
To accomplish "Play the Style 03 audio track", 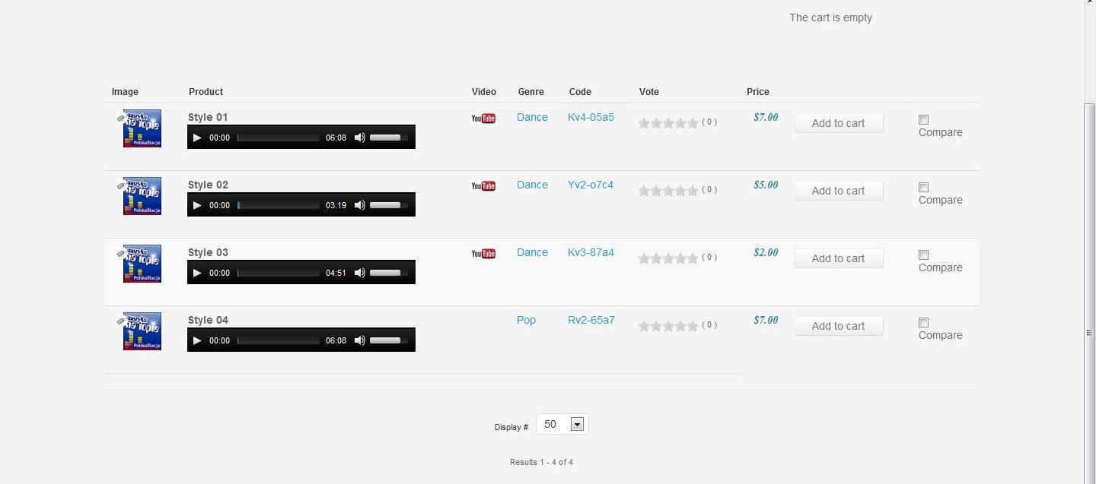I will [x=197, y=273].
